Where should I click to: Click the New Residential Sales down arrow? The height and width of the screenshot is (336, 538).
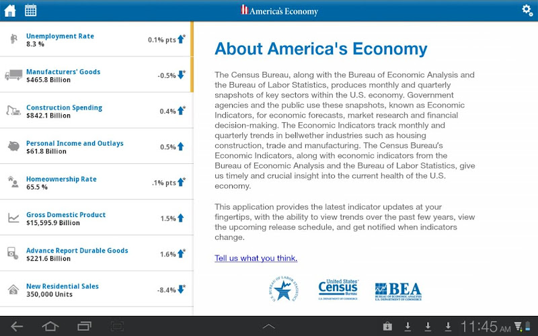(x=181, y=290)
